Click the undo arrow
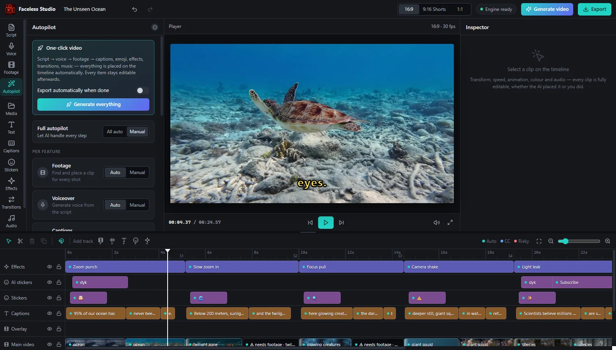 point(135,9)
